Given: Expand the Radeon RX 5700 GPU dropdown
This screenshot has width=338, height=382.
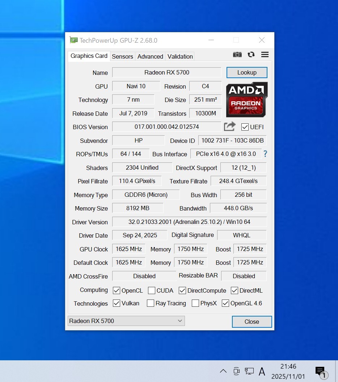Looking at the screenshot, I should click(126, 321).
